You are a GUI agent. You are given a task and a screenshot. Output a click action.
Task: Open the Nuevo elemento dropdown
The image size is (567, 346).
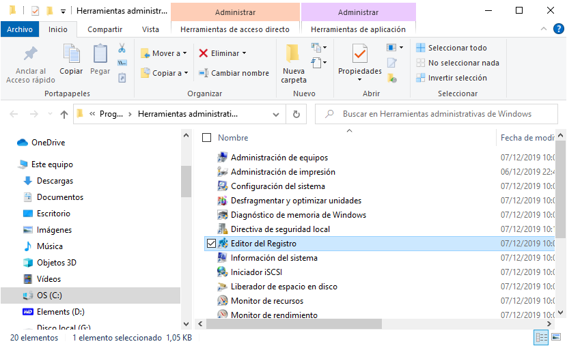click(x=319, y=48)
